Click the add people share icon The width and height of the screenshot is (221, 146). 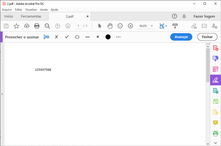pyautogui.click(x=215, y=26)
